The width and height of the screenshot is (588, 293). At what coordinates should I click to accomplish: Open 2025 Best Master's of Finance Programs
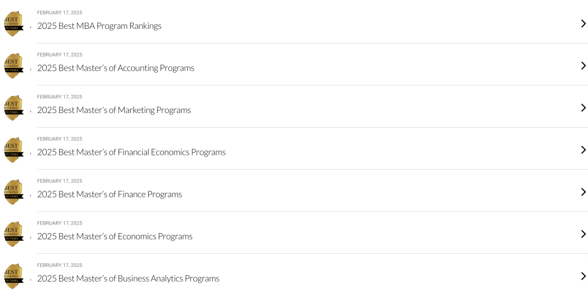click(x=109, y=194)
